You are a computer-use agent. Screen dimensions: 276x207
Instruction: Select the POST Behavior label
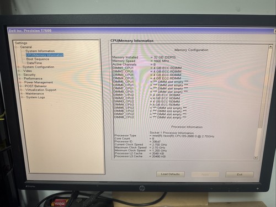click(36, 86)
